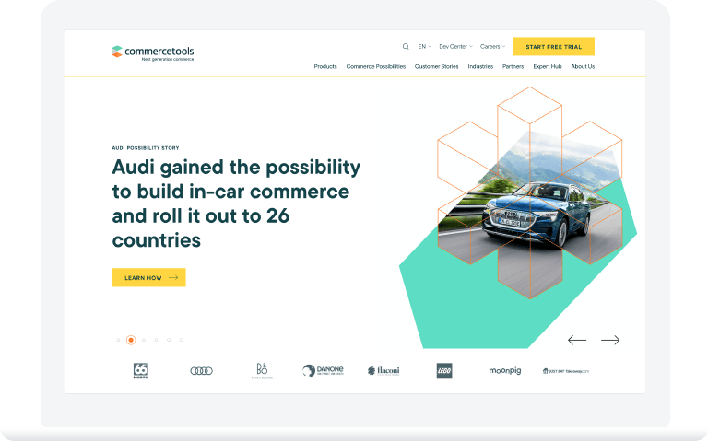This screenshot has height=442, width=708.
Task: Select the sixth carousel dot
Action: (182, 340)
